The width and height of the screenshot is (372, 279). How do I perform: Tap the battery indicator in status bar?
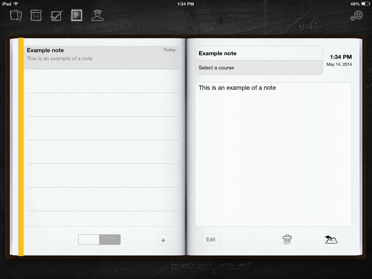(365, 4)
